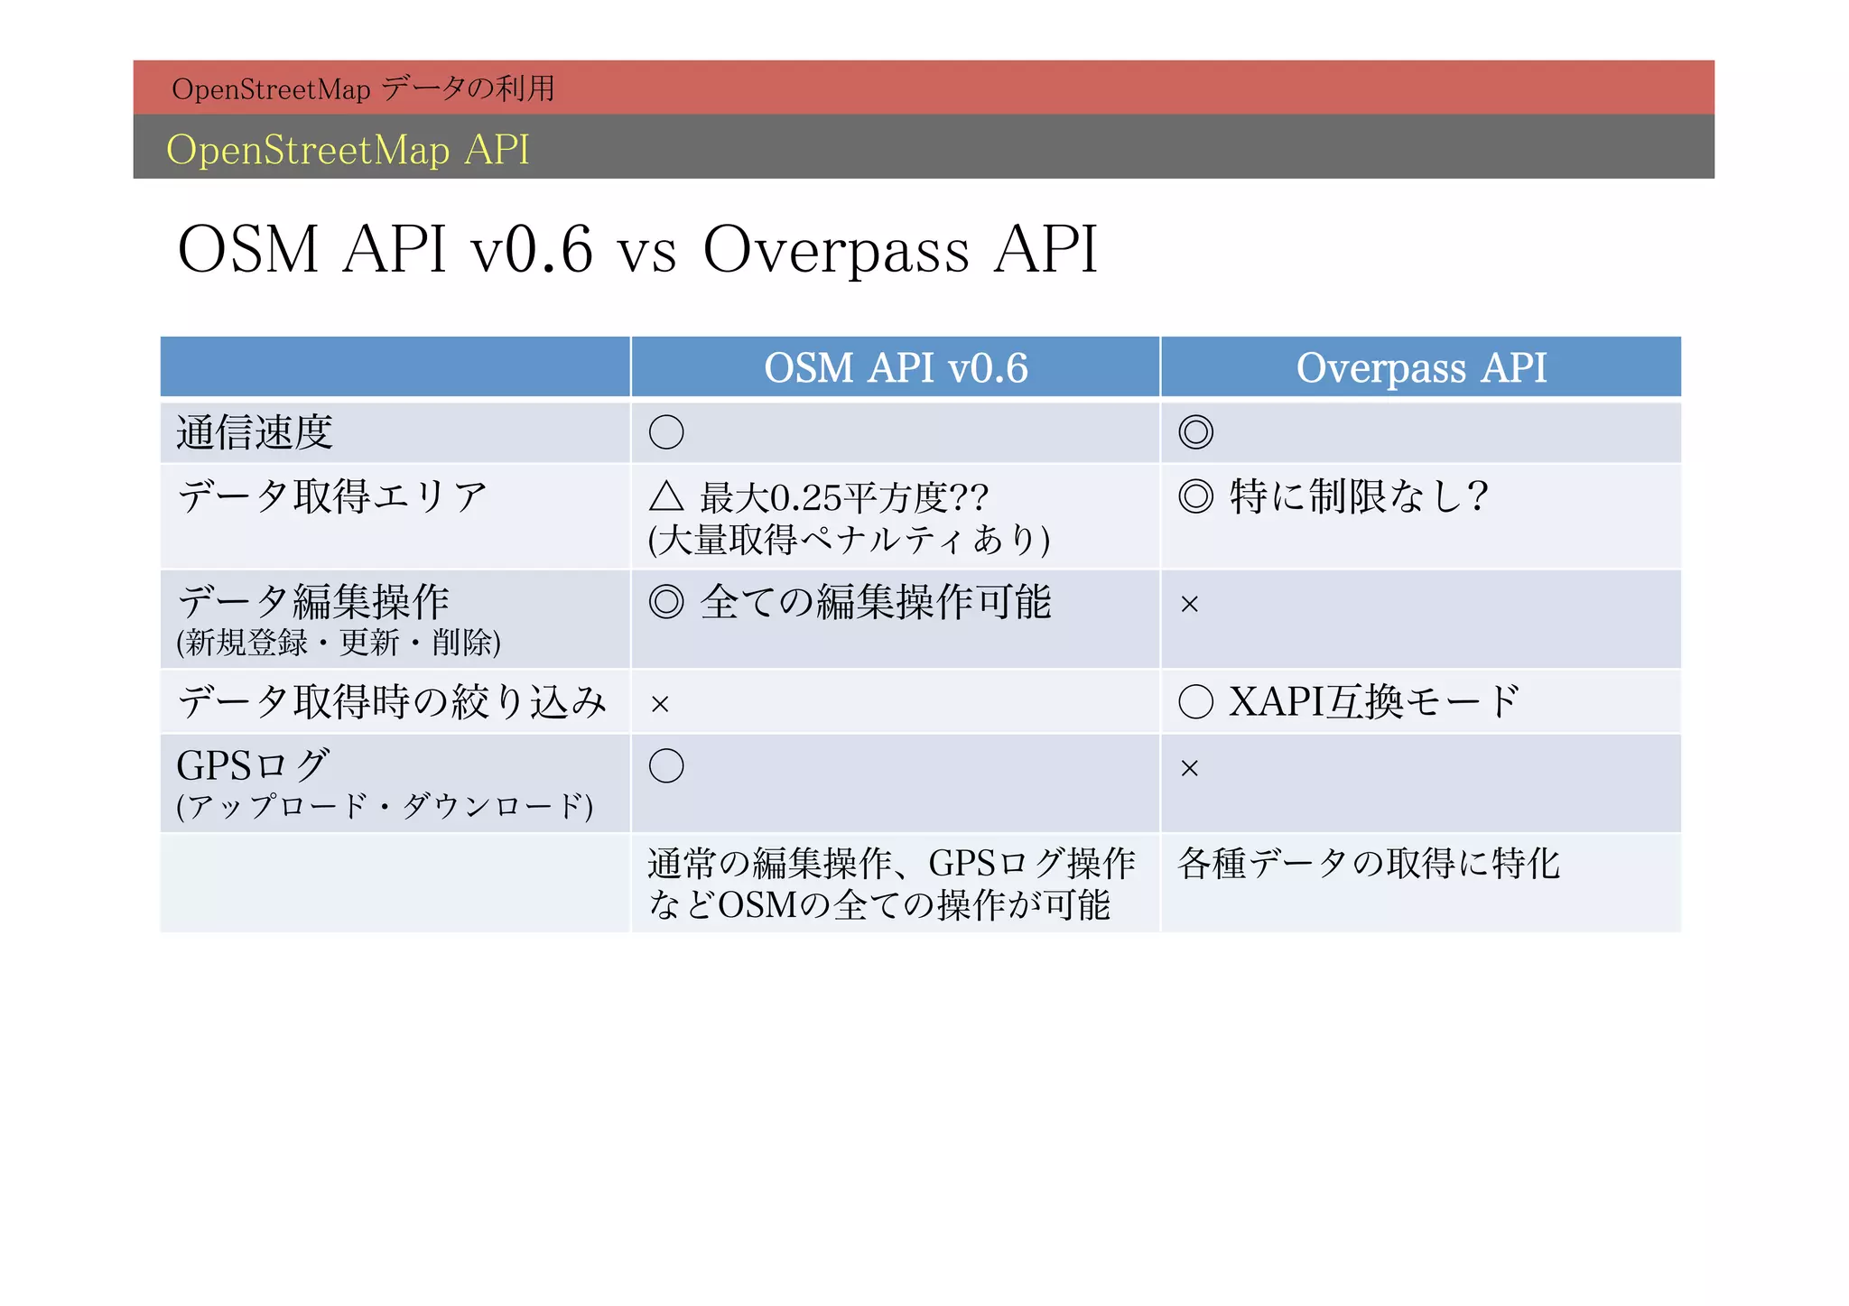This screenshot has width=1849, height=1306.
Task: Click the × mark in データ編集操作 Overpass cell
Action: coord(1190,605)
